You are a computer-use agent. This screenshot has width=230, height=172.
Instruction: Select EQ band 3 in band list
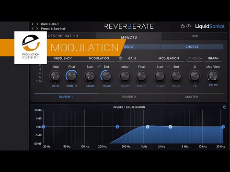(40, 69)
